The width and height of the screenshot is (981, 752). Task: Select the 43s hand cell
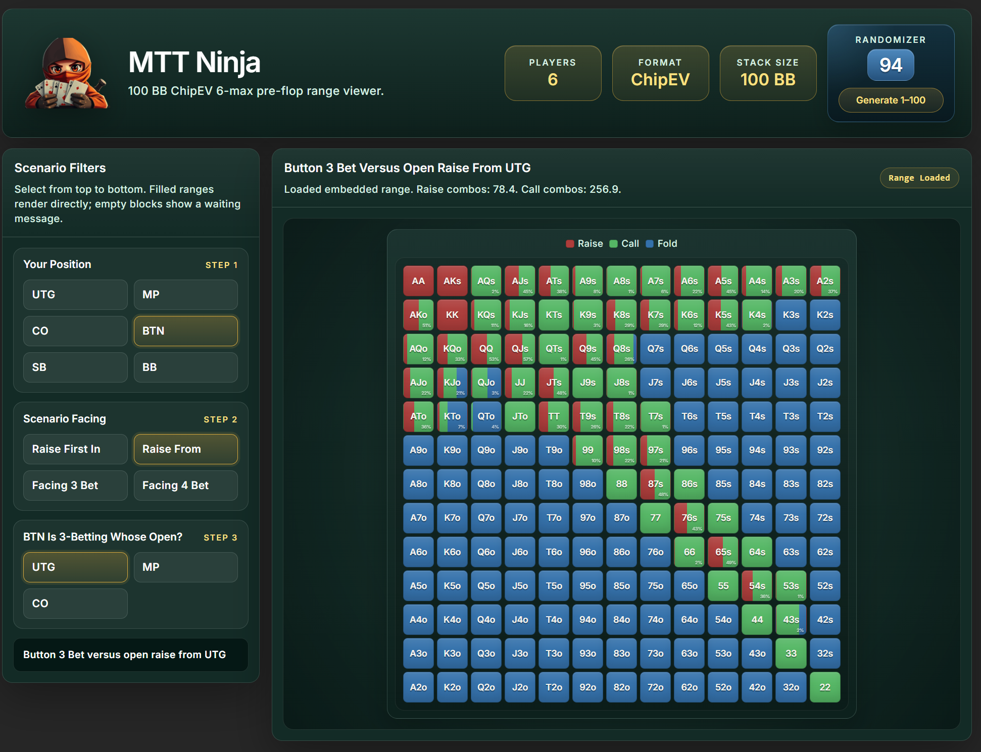[x=791, y=620]
